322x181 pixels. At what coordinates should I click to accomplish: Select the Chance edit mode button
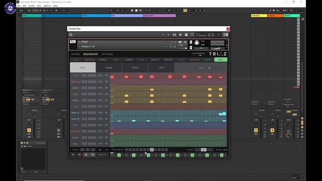pos(135,67)
